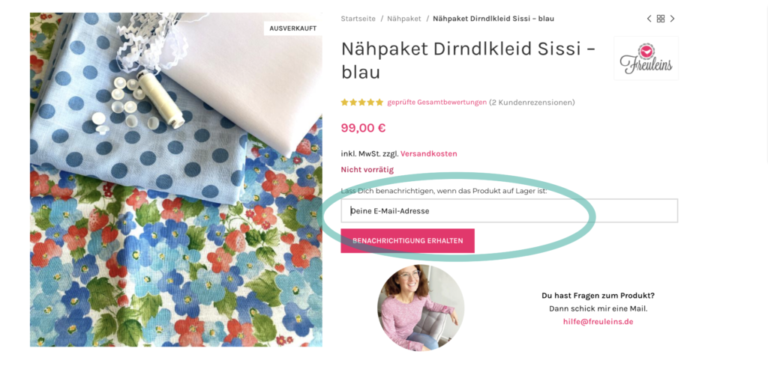Click the Freuleins brand logo
768x372 pixels.
pyautogui.click(x=646, y=58)
